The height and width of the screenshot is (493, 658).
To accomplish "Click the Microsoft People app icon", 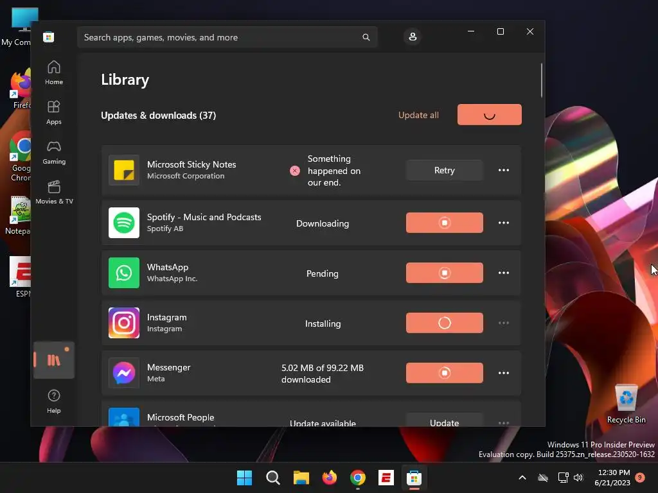I will click(124, 417).
